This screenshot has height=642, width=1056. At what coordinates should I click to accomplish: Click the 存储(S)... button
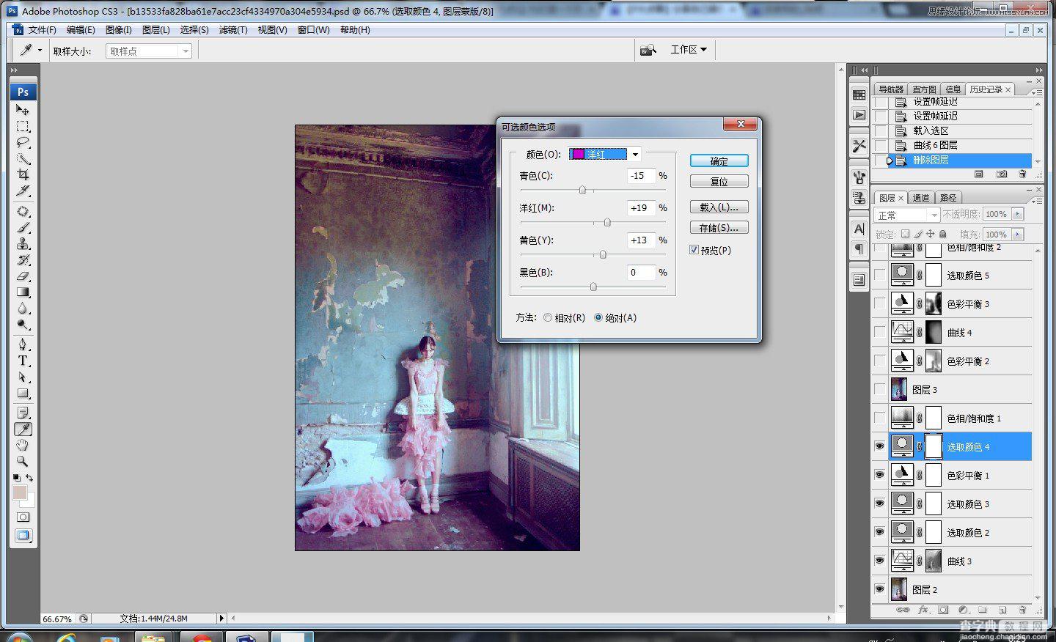pos(719,228)
